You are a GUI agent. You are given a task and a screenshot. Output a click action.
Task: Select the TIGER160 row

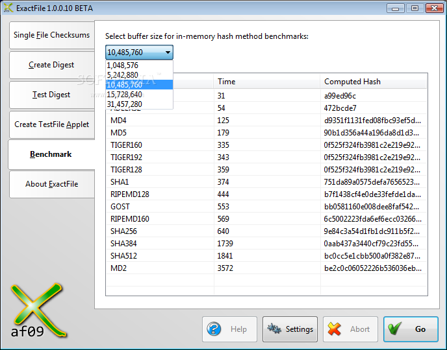point(266,145)
